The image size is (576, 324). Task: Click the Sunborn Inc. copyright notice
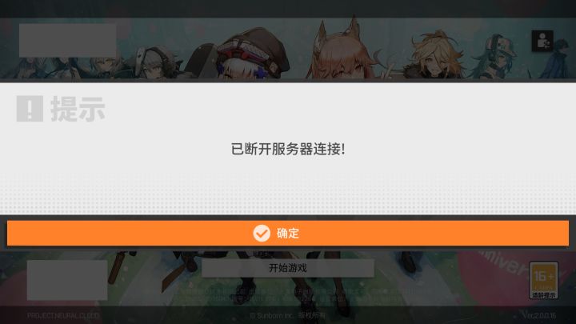[x=288, y=315]
